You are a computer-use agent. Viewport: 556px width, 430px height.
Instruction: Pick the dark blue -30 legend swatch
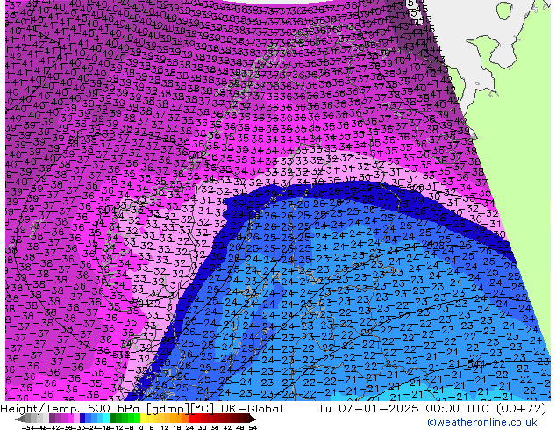(82, 419)
